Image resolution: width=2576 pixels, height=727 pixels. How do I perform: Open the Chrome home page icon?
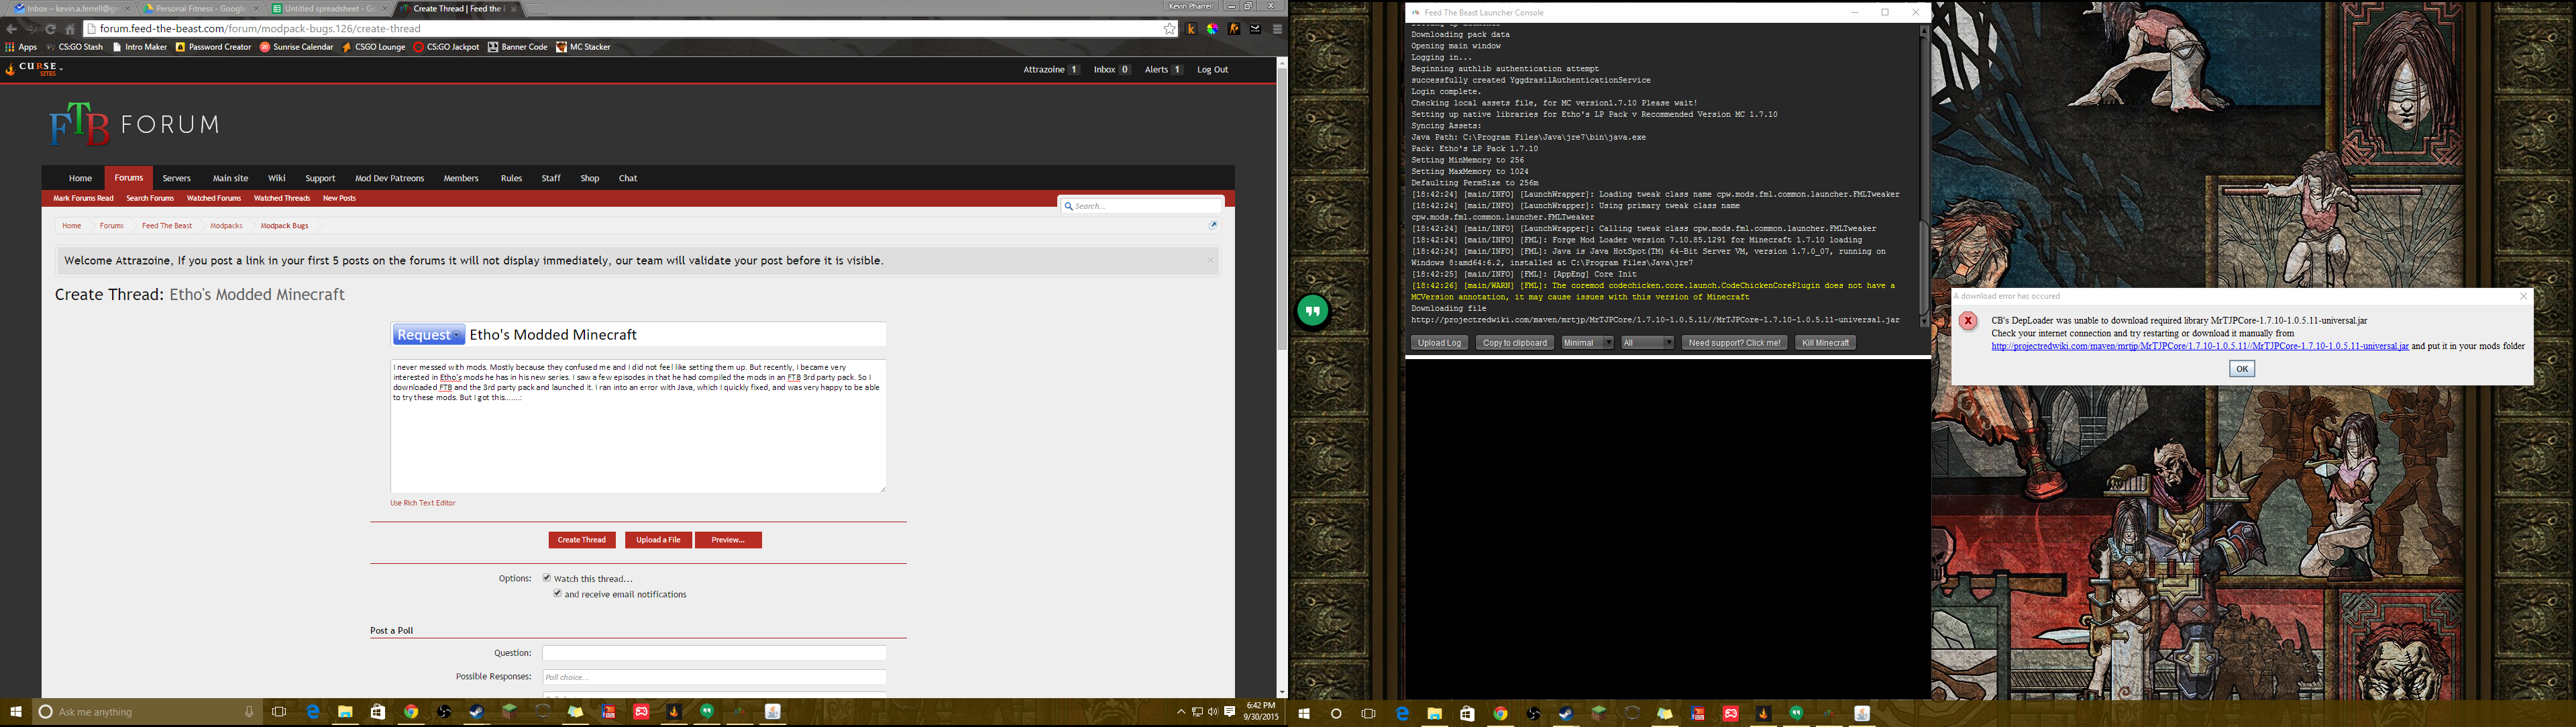point(70,29)
